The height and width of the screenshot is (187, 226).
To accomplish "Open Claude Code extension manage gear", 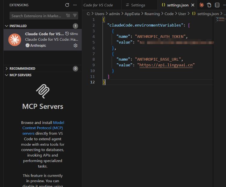I will [75, 46].
